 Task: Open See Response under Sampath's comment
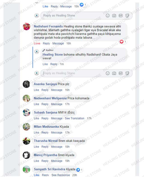[60, 175]
